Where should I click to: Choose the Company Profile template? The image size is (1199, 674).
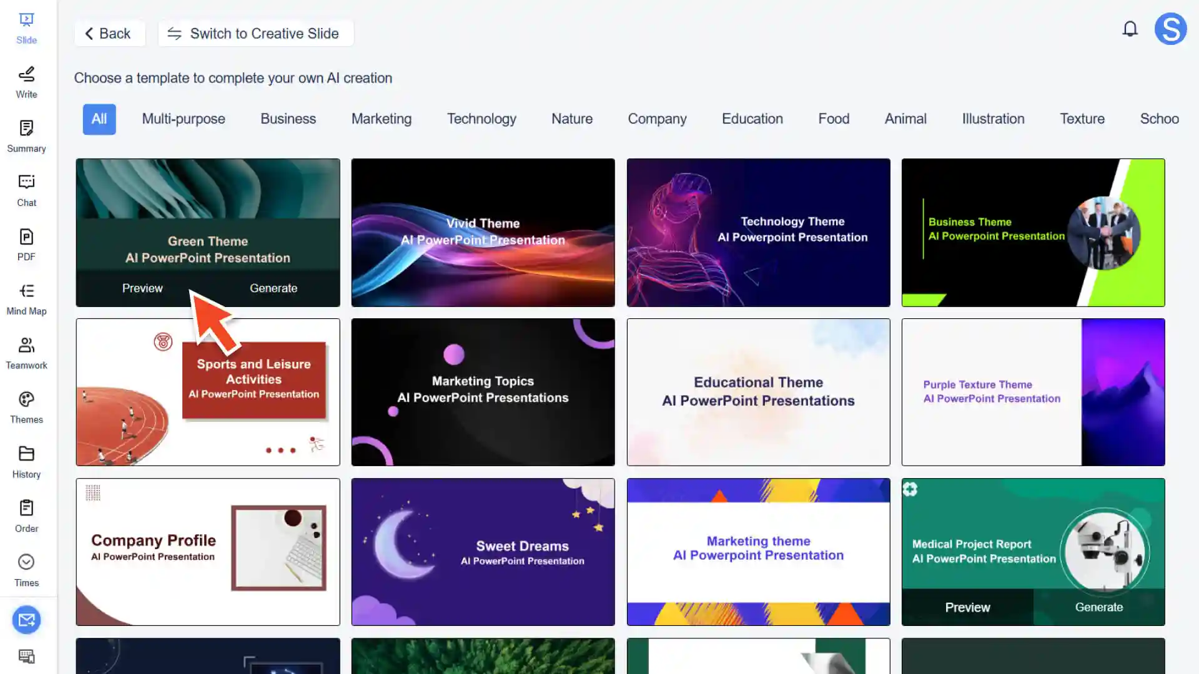pyautogui.click(x=208, y=552)
